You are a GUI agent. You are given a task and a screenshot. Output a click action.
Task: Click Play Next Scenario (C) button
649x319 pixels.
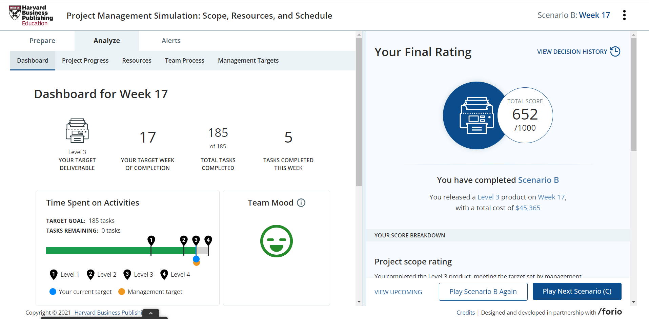coord(577,291)
